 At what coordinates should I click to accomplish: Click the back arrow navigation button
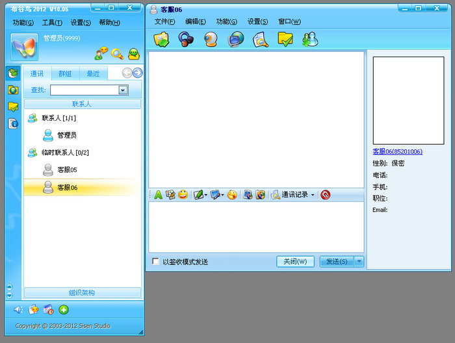click(127, 73)
